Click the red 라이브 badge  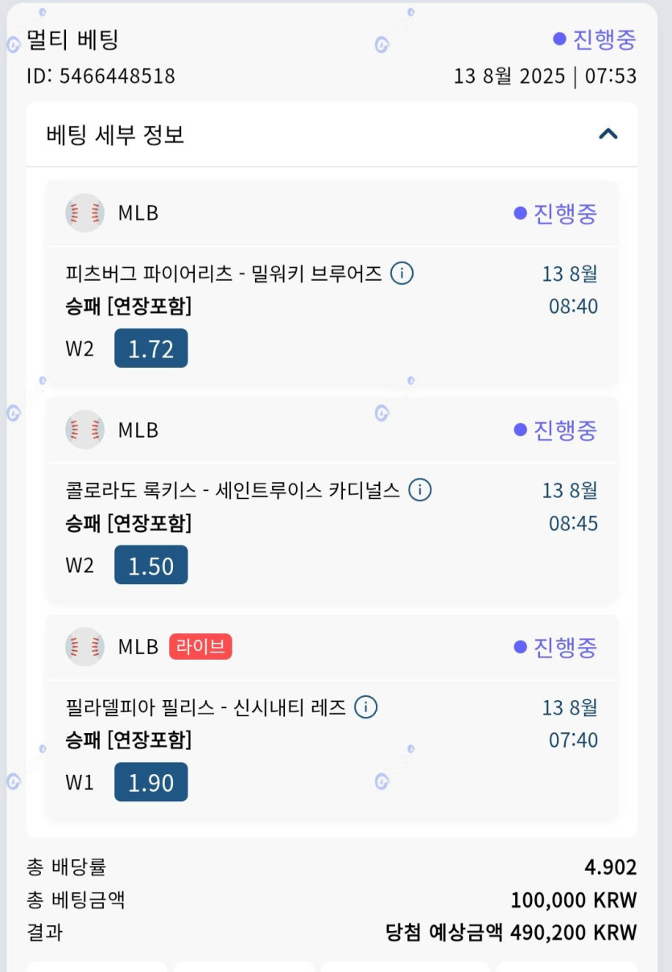200,646
